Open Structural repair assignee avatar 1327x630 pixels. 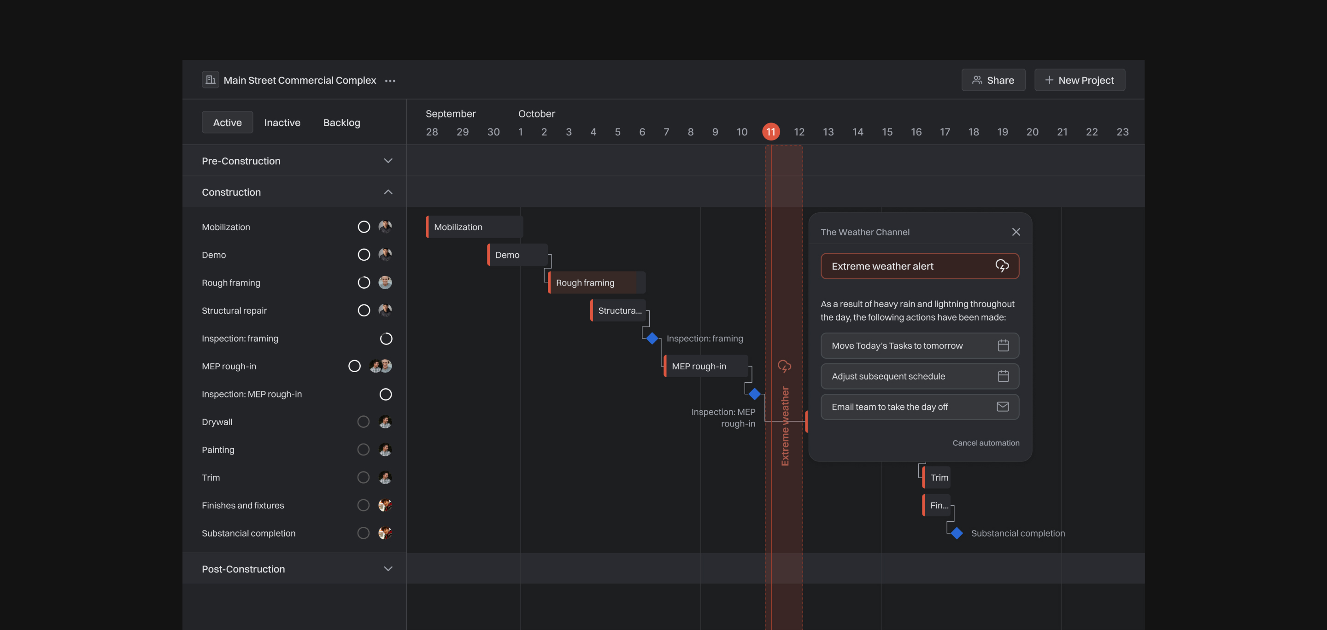[x=385, y=310]
